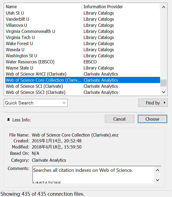The width and height of the screenshot is (172, 197).
Task: Select Web of Science AHCI (Clarivate)
Action: point(83,74)
